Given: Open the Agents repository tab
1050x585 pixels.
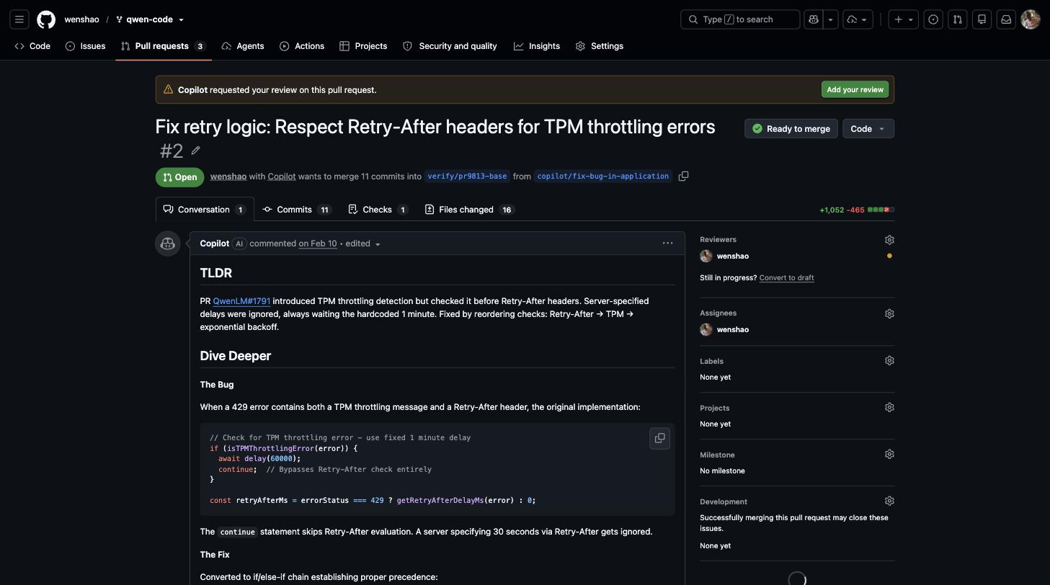Looking at the screenshot, I should coord(243,46).
